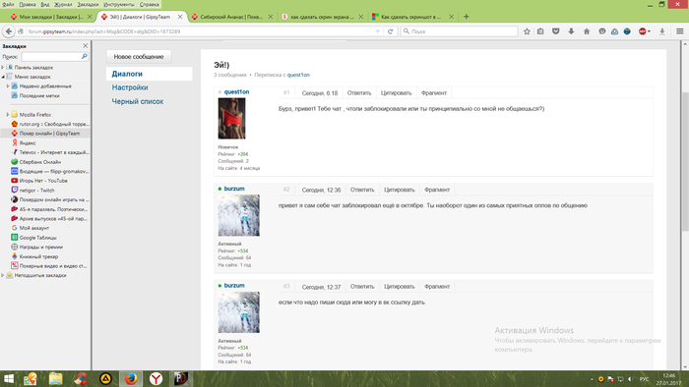Open a new tab with plus button
This screenshot has height=387, width=689.
(467, 17)
